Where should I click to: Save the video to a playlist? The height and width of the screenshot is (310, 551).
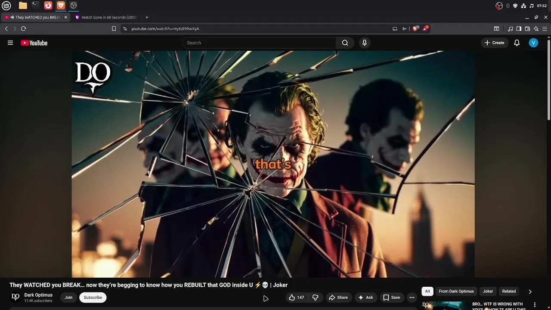(391, 298)
